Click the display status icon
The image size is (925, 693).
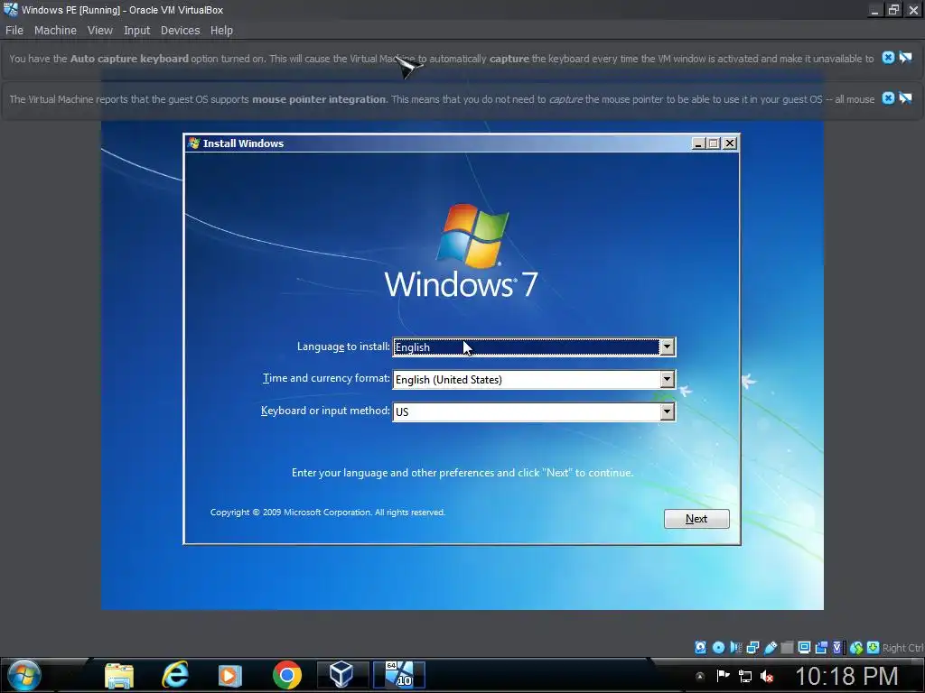pos(804,648)
